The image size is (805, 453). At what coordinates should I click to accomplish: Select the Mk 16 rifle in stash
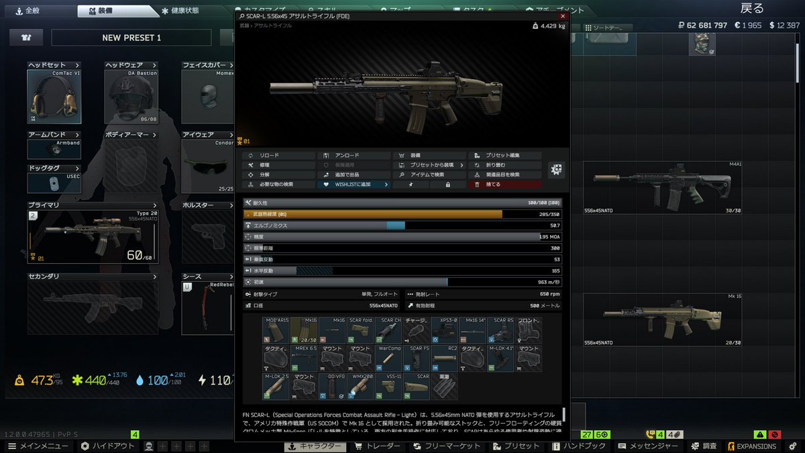coord(663,319)
